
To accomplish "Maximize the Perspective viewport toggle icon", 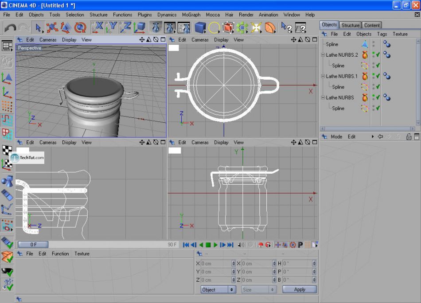I will point(163,40).
